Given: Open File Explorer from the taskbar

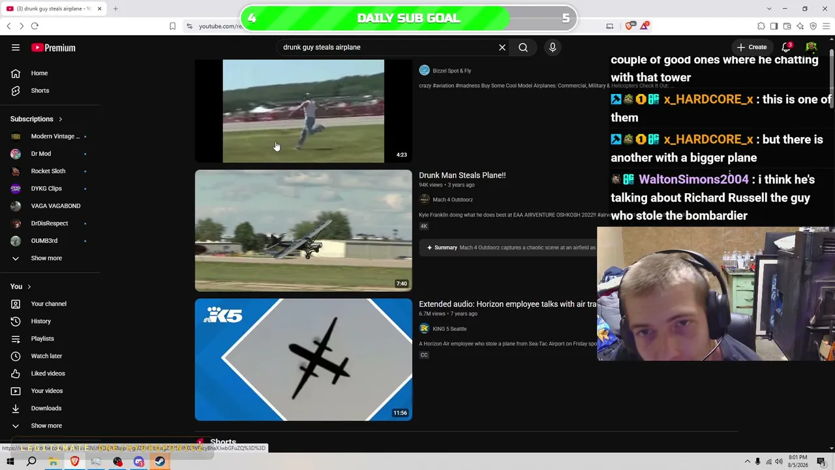Looking at the screenshot, I should (x=53, y=462).
